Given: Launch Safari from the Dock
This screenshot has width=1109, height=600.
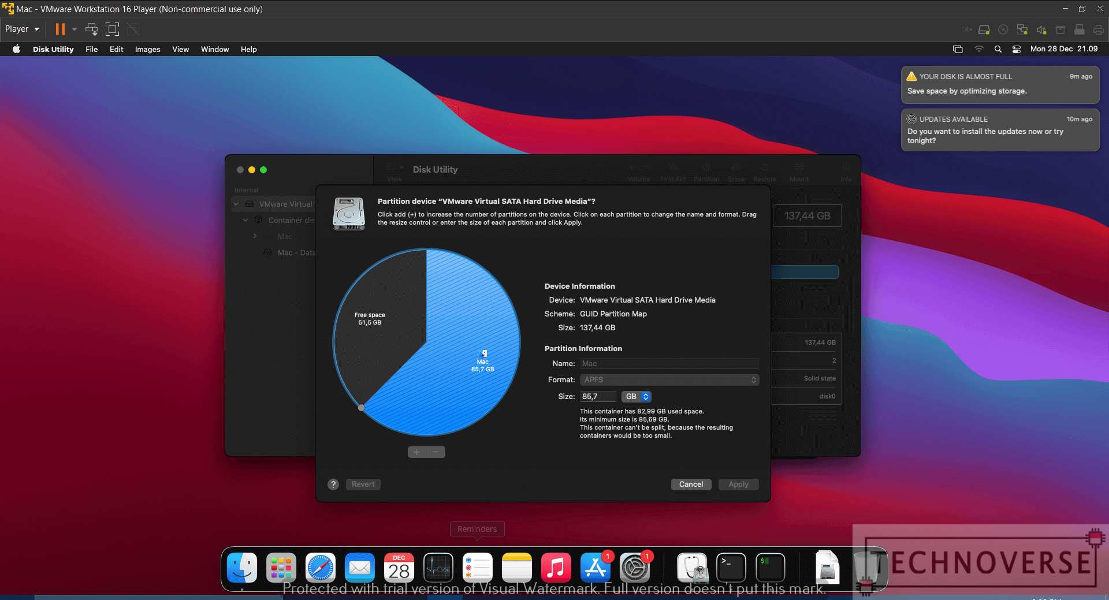Looking at the screenshot, I should (x=321, y=568).
